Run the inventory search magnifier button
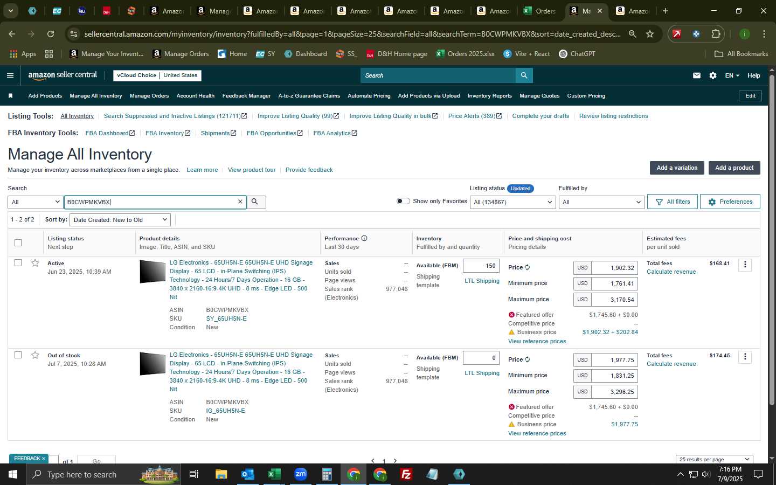The height and width of the screenshot is (485, 776). point(255,202)
